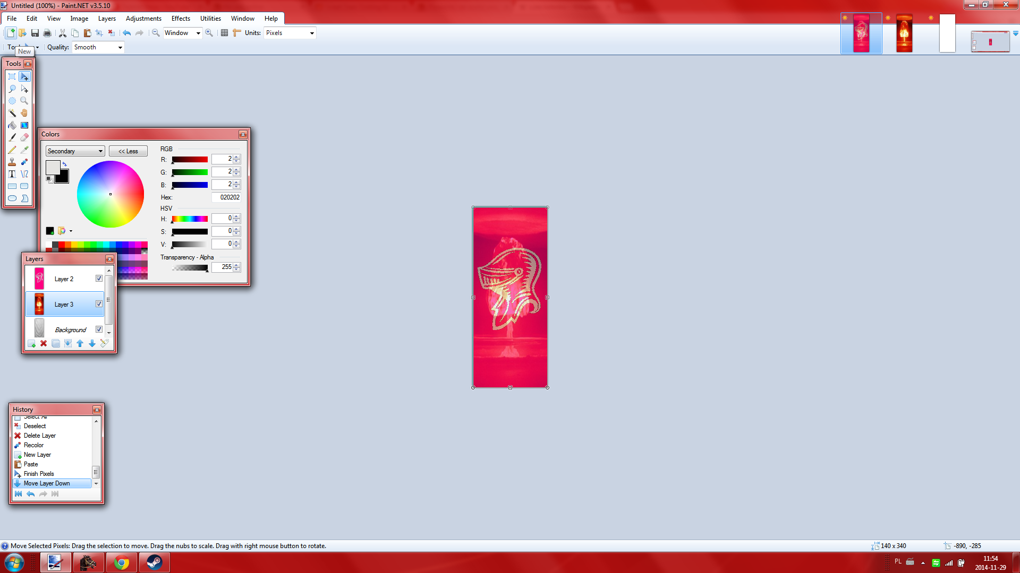Click the << Less button
Image resolution: width=1020 pixels, height=573 pixels.
pos(128,151)
